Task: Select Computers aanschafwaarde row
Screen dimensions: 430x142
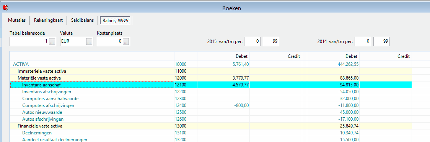Action: click(211, 99)
